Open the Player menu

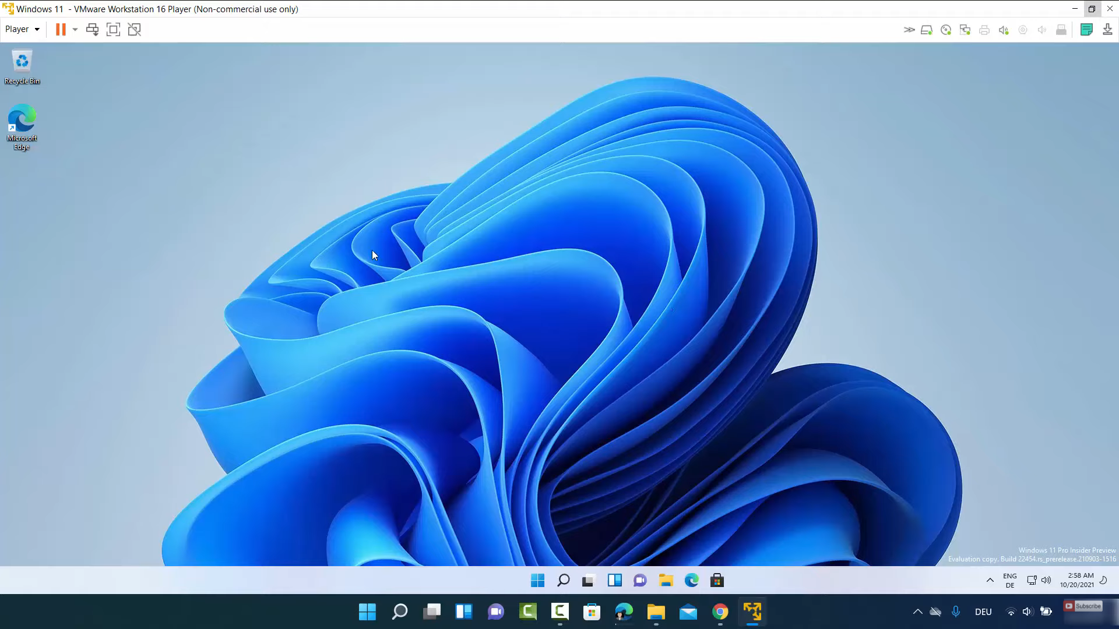tap(22, 29)
